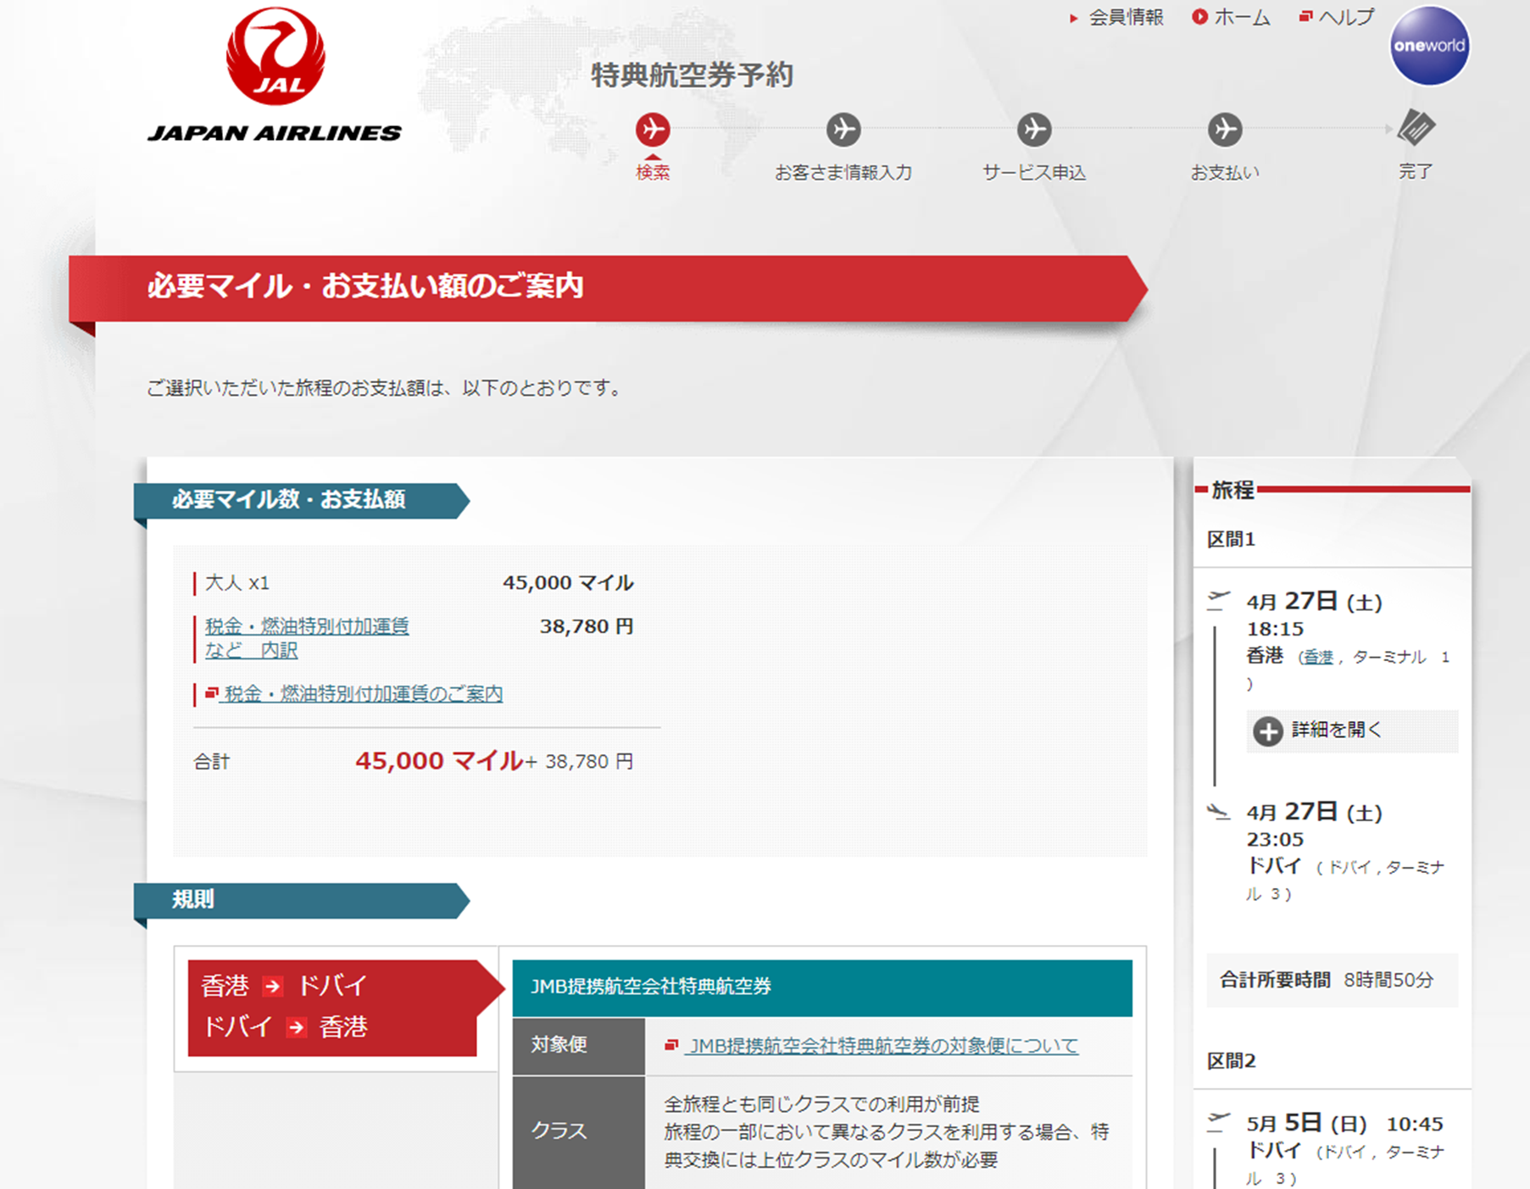
Task: Expand details with the 詳細を開く plus icon
Action: (x=1268, y=731)
